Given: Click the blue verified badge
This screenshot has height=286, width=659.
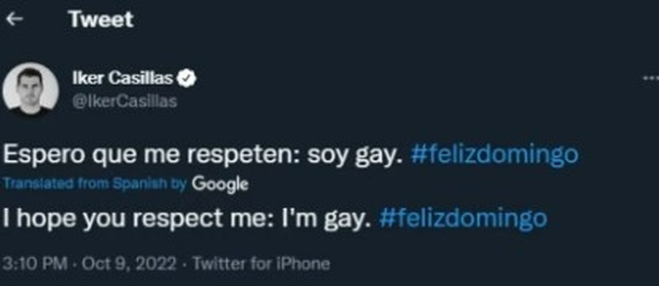Looking at the screenshot, I should 187,78.
